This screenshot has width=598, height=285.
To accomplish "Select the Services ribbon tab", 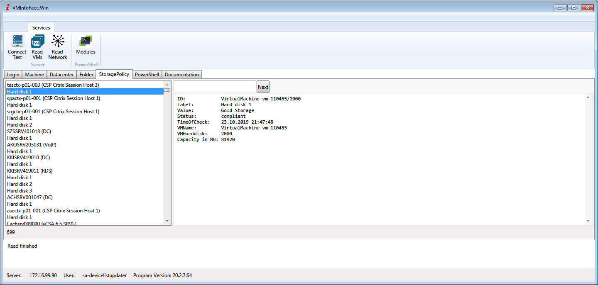I will coord(41,27).
